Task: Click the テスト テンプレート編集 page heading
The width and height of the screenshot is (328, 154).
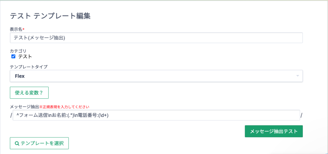Action: [50, 16]
